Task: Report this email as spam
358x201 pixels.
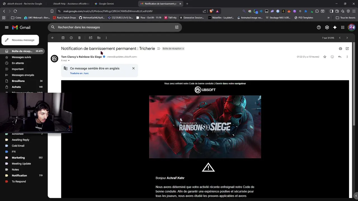Action: point(71,38)
